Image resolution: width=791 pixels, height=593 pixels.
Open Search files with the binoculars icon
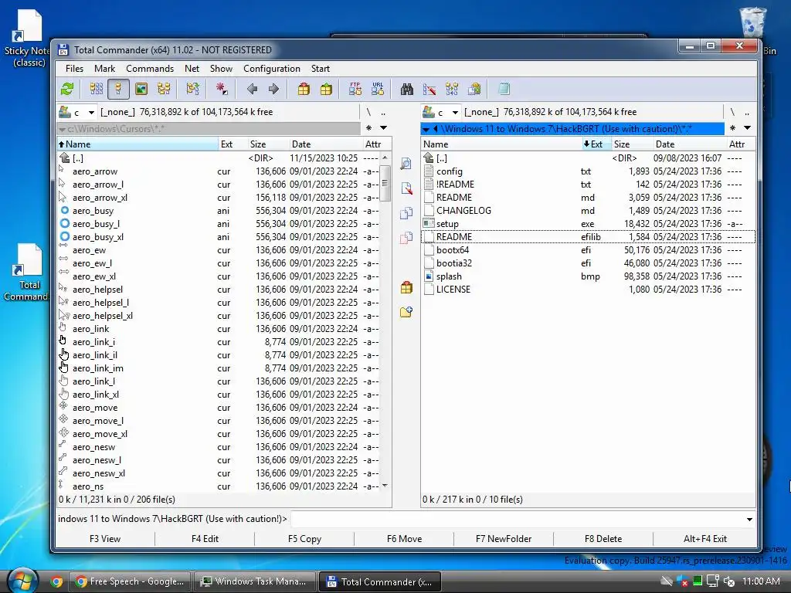pos(407,90)
